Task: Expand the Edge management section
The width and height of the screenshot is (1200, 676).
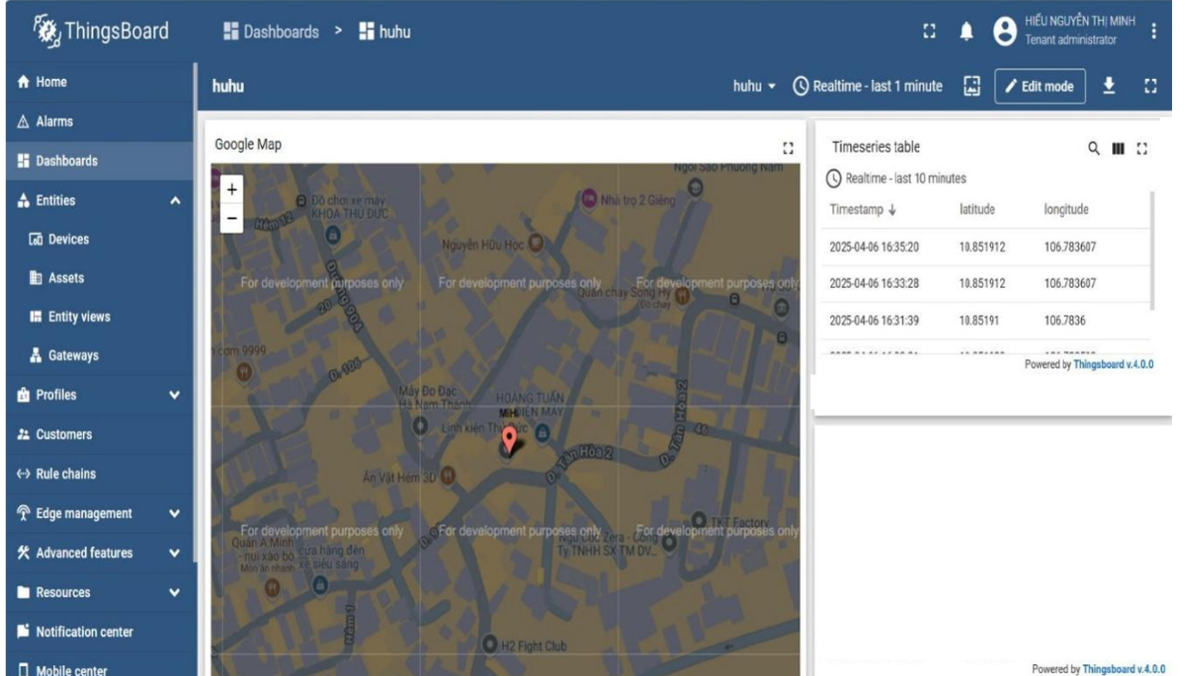Action: click(x=176, y=514)
